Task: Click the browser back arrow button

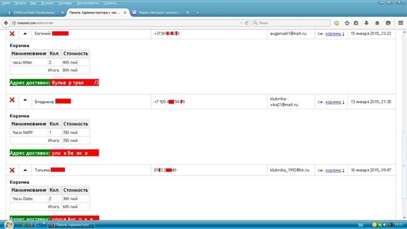Action: point(6,23)
